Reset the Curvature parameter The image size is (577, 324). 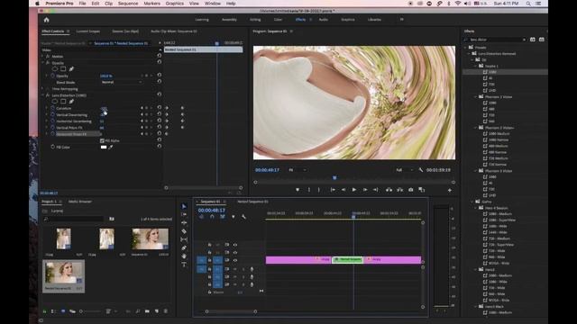[x=160, y=108]
